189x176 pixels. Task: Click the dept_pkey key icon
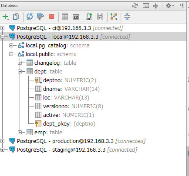click(x=38, y=123)
